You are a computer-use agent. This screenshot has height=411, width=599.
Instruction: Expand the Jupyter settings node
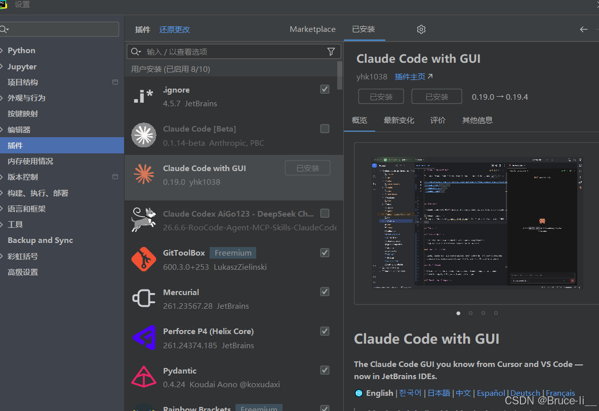(2, 66)
